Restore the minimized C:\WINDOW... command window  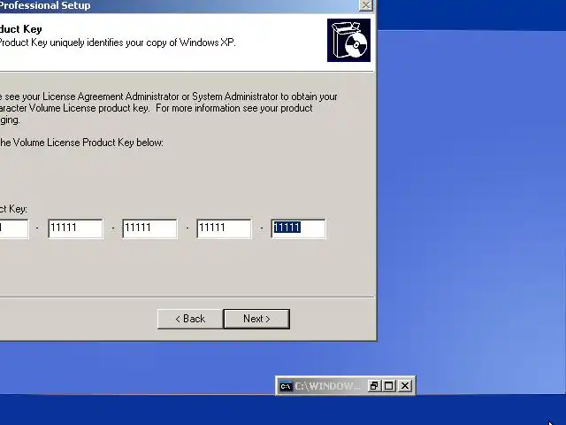click(373, 386)
